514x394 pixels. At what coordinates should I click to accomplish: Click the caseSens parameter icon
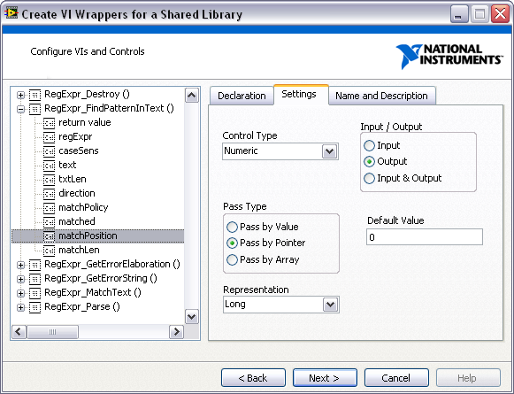coord(50,151)
